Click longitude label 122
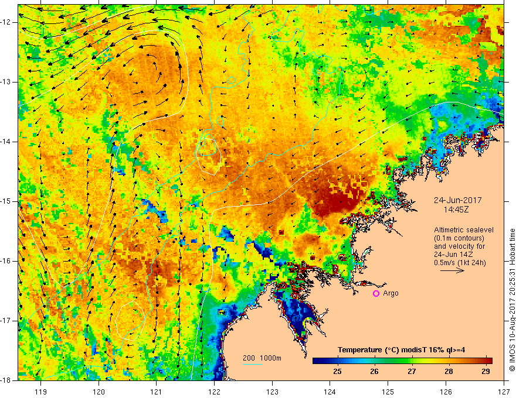The height and width of the screenshot is (398, 516). (214, 392)
